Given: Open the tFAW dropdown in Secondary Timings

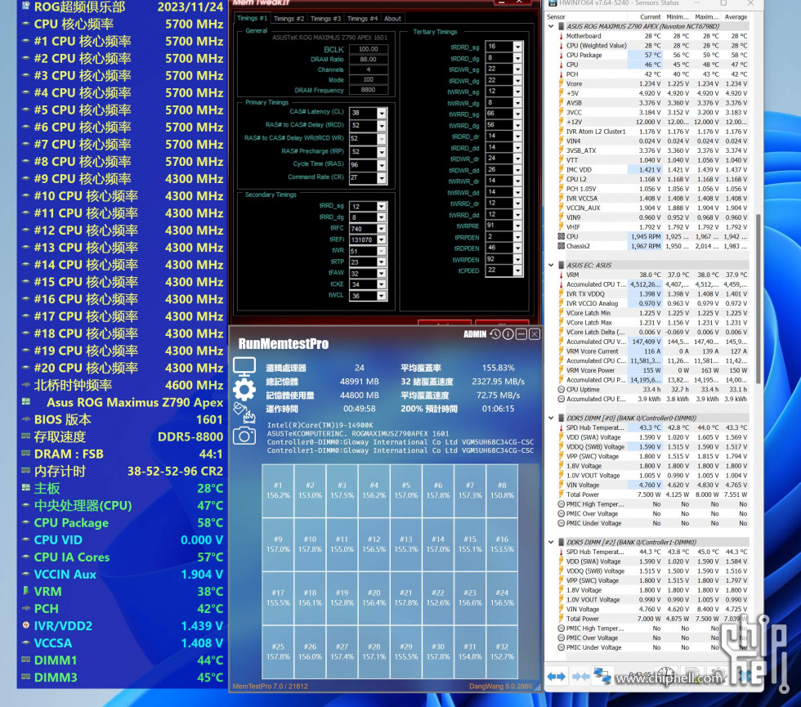Looking at the screenshot, I should (x=382, y=273).
